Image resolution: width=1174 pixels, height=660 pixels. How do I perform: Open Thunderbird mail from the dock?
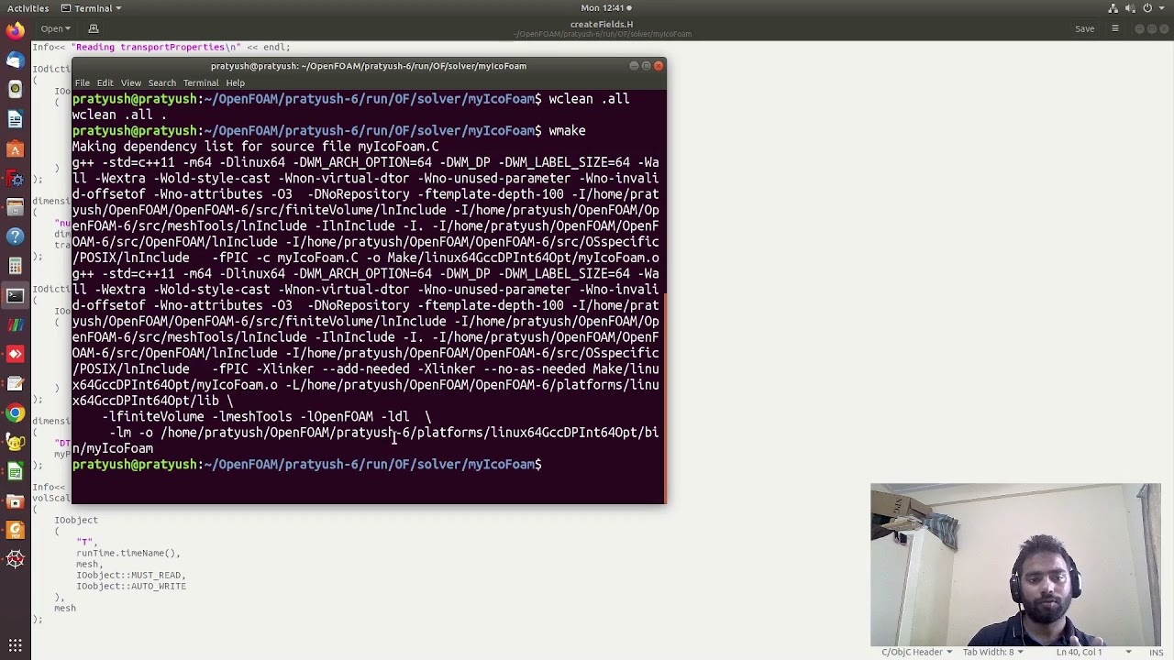point(15,60)
